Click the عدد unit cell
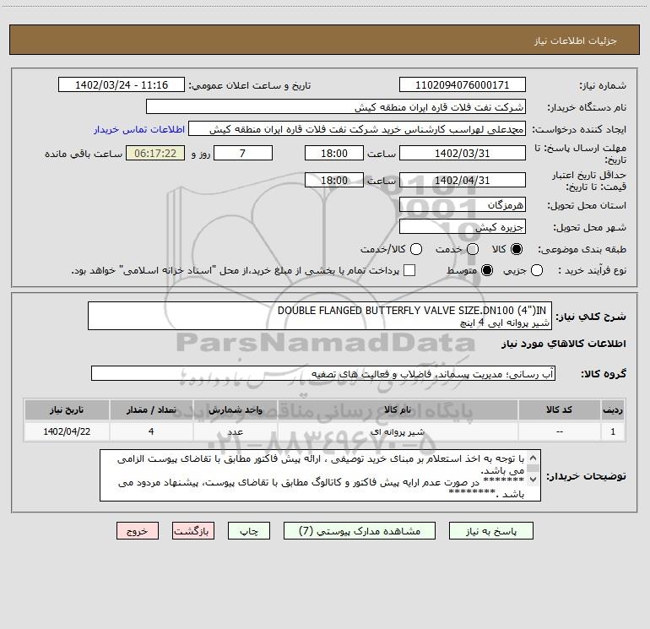Image resolution: width=650 pixels, height=629 pixels. (235, 431)
